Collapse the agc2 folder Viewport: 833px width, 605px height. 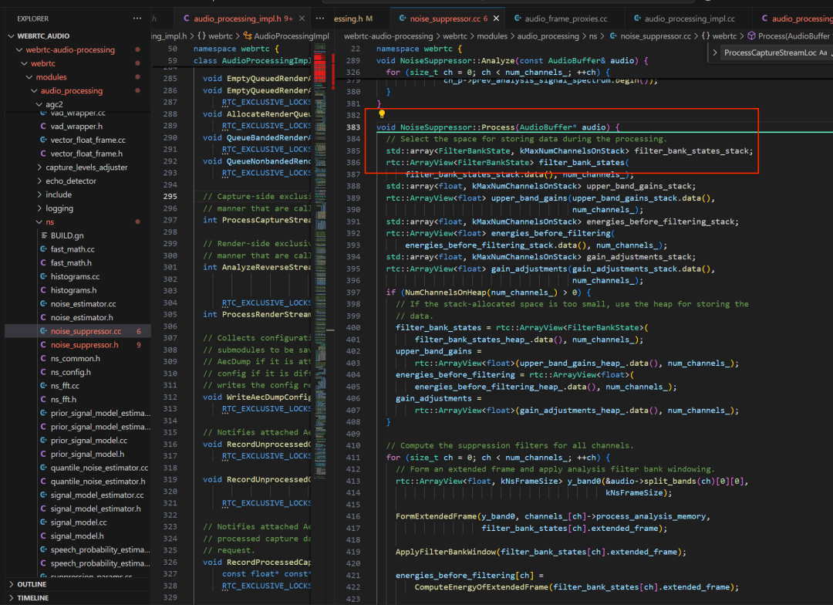39,105
